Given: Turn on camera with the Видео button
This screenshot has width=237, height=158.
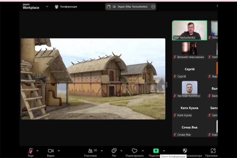Looking at the screenshot, I should point(51,152).
